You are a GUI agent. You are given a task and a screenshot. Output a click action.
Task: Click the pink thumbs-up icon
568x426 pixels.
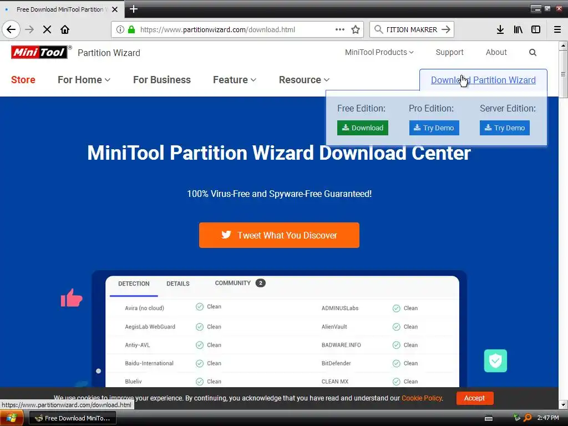72,298
